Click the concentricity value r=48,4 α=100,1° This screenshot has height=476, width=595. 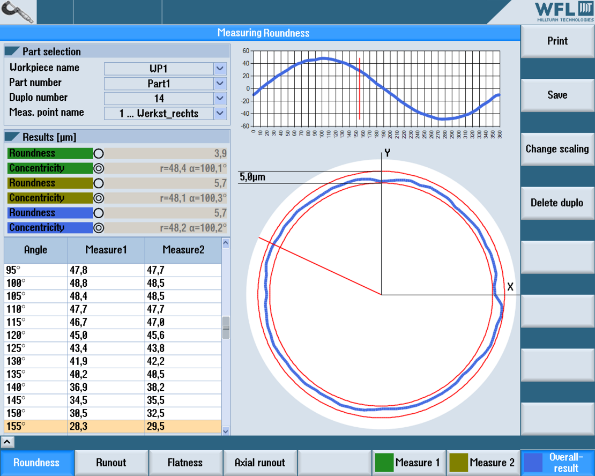point(193,168)
